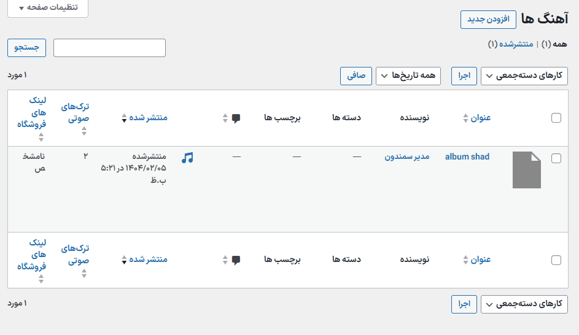Show the منتشرشده (۱) published filter
579x335 pixels.
(x=511, y=44)
